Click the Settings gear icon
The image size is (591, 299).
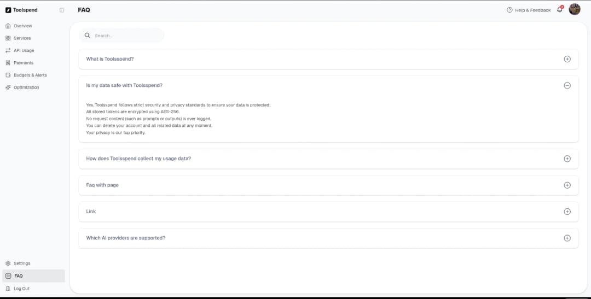8,263
